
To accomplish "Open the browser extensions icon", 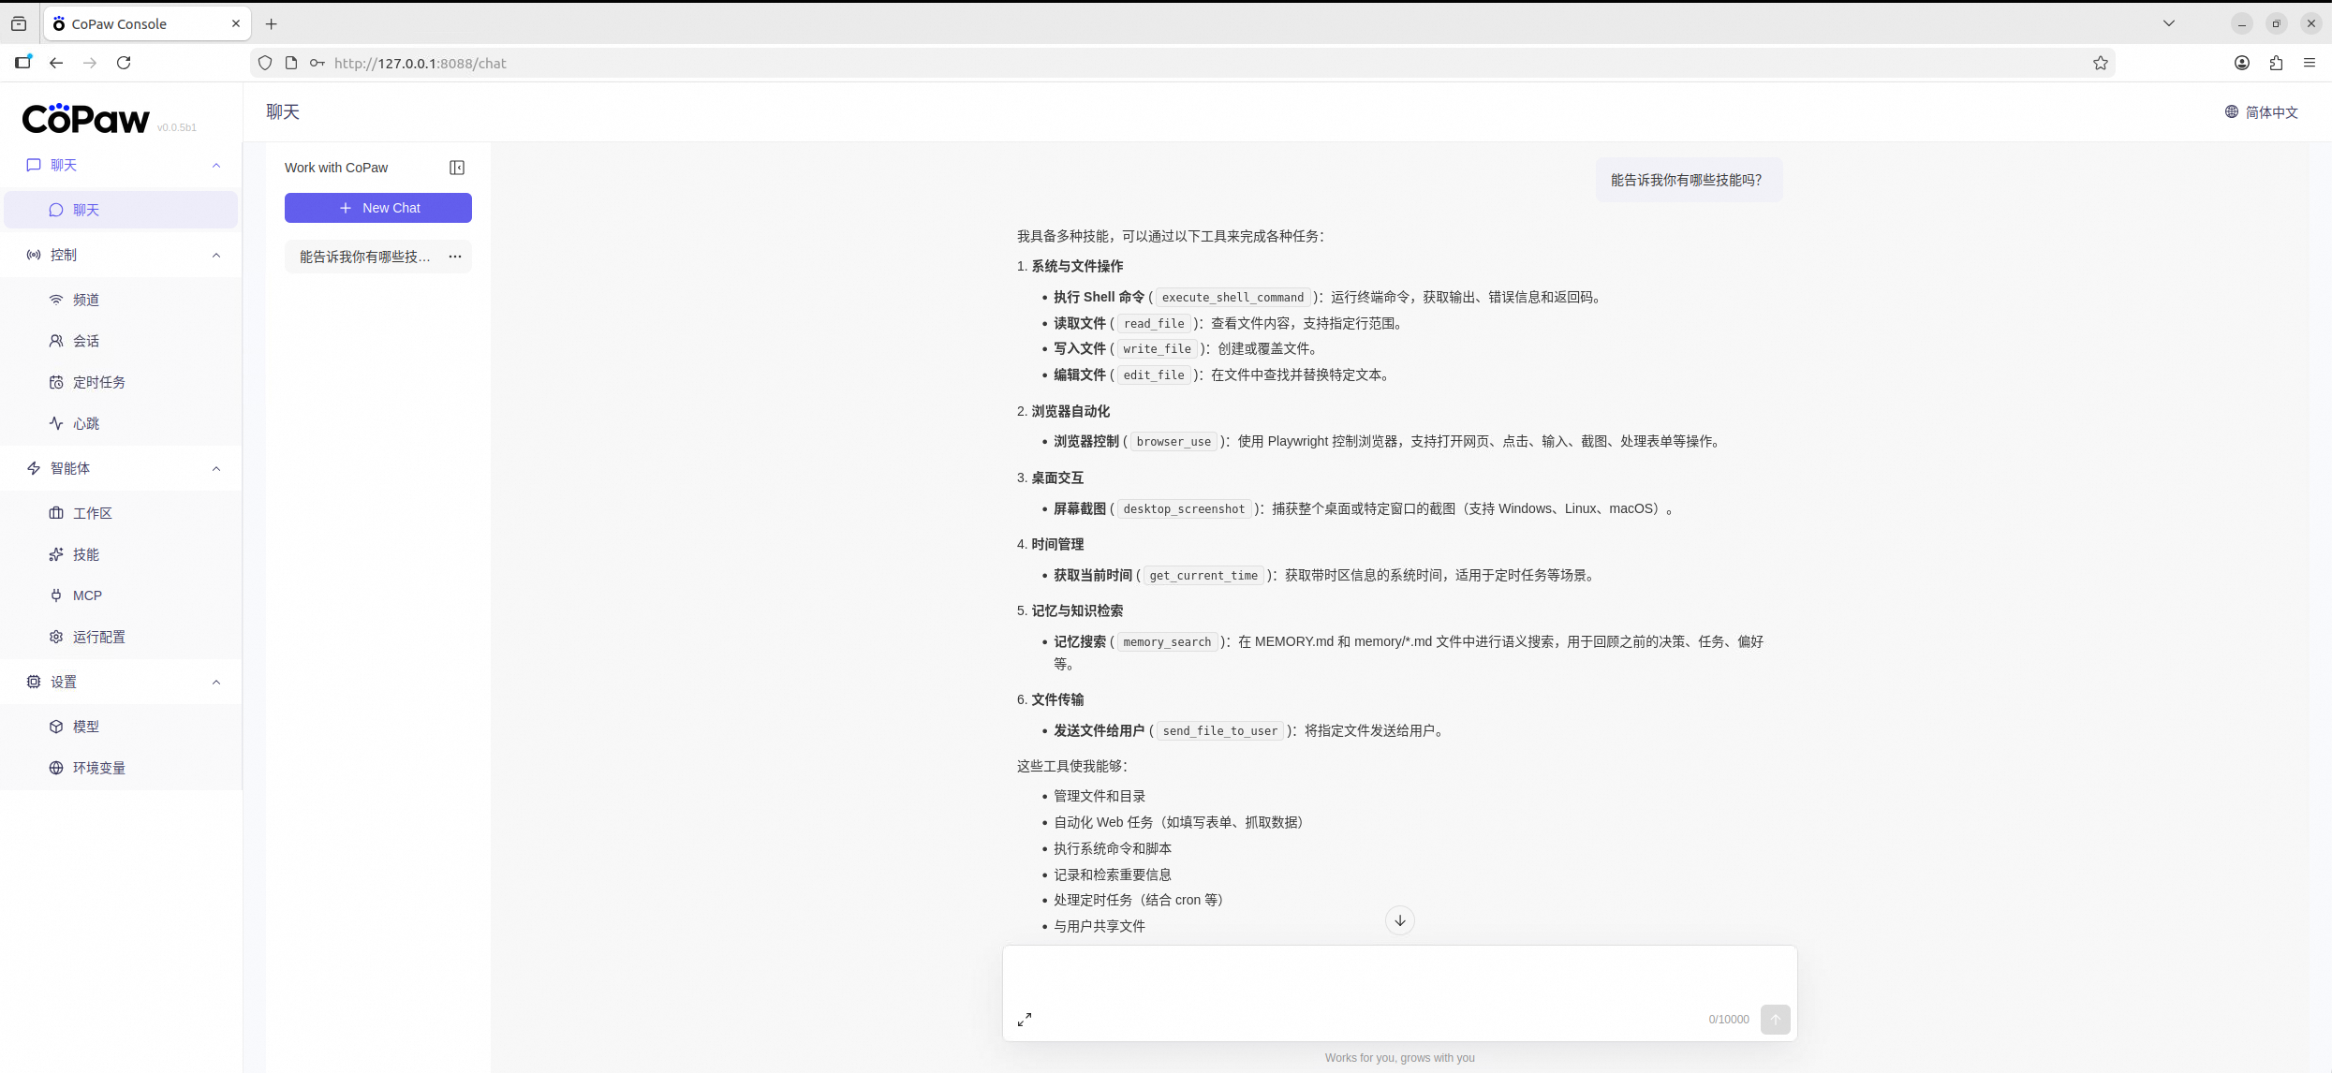I will pos(2276,63).
